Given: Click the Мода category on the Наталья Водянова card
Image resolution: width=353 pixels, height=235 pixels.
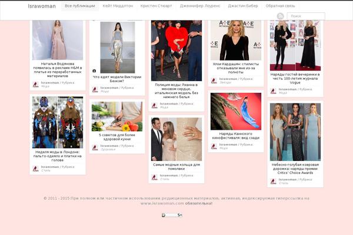Looking at the screenshot, I should pos(45,86).
